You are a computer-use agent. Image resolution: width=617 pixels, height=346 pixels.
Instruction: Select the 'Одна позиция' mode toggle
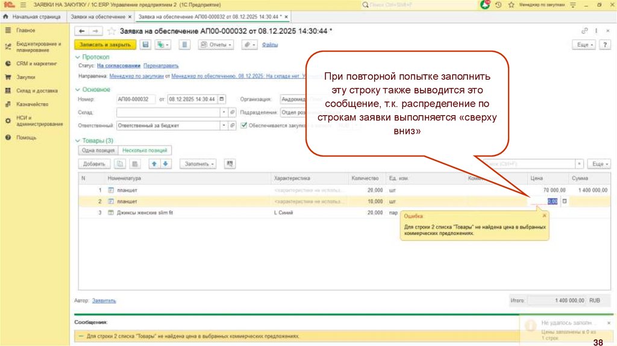click(97, 150)
